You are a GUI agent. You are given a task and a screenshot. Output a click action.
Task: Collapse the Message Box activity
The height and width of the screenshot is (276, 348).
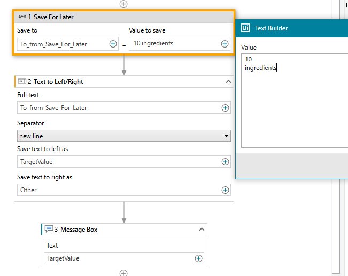point(202,229)
